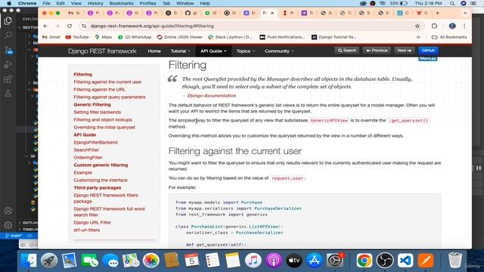Click Chrome reload button
This screenshot has height=272, width=484.
70,26
